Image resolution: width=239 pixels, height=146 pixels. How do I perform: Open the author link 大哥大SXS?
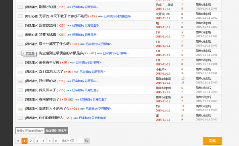point(163,14)
